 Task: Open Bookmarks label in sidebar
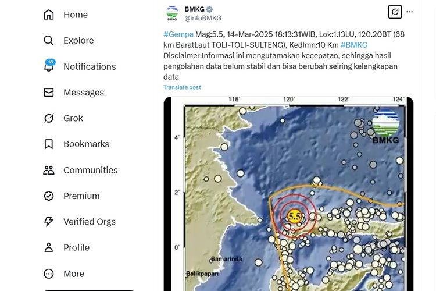86,144
